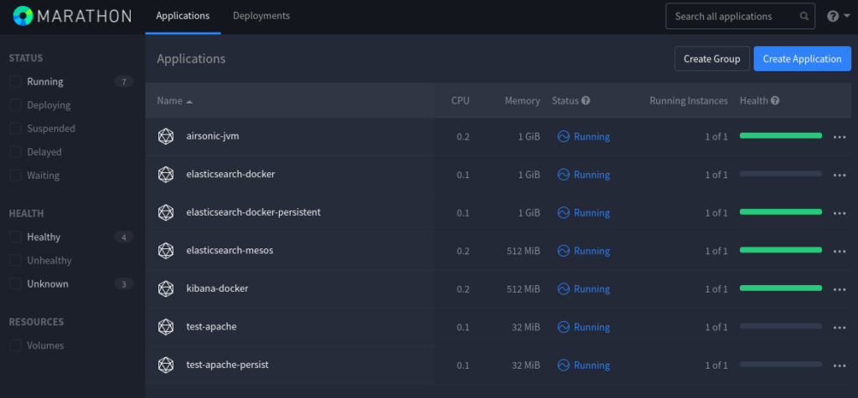Click the kibana-docker application cube icon
The height and width of the screenshot is (398, 858).
[x=166, y=288]
